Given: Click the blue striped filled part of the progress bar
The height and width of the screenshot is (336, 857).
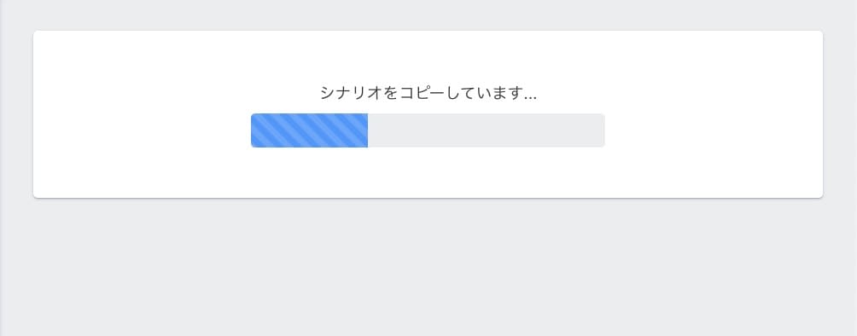Looking at the screenshot, I should (309, 130).
